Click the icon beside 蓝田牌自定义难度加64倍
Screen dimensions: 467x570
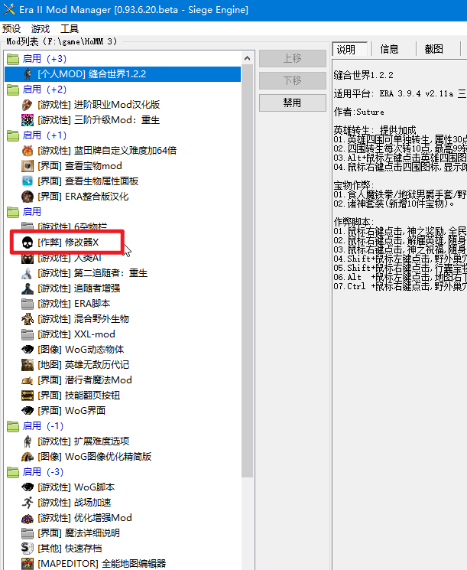[28, 151]
